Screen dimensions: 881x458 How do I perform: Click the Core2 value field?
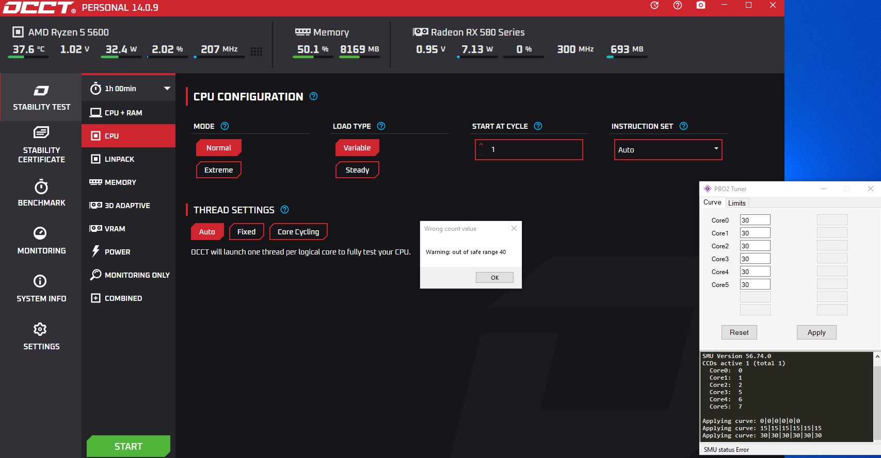[x=755, y=246]
